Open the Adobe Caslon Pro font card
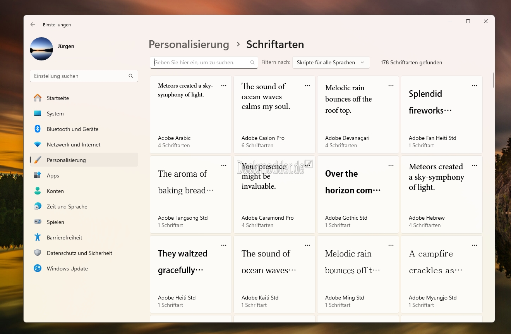The height and width of the screenshot is (334, 511). (x=274, y=115)
